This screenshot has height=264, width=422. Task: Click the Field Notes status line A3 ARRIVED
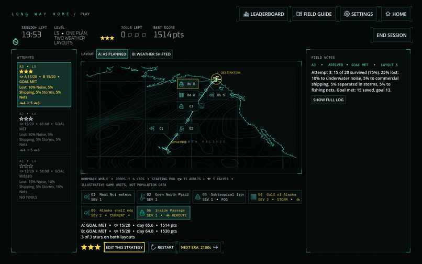354,65
